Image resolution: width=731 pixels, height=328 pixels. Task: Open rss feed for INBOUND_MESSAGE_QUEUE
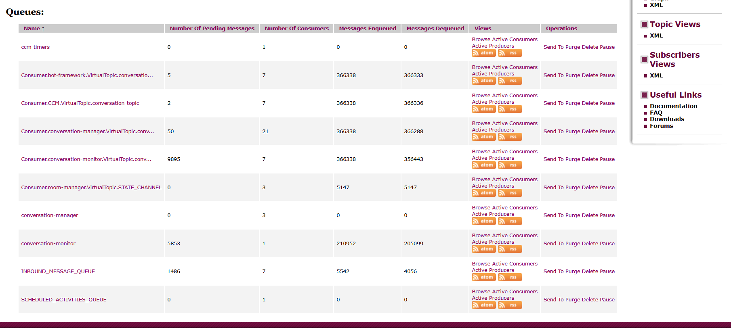[510, 277]
